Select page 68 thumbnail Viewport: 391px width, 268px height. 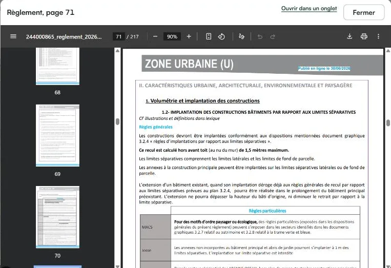57,66
